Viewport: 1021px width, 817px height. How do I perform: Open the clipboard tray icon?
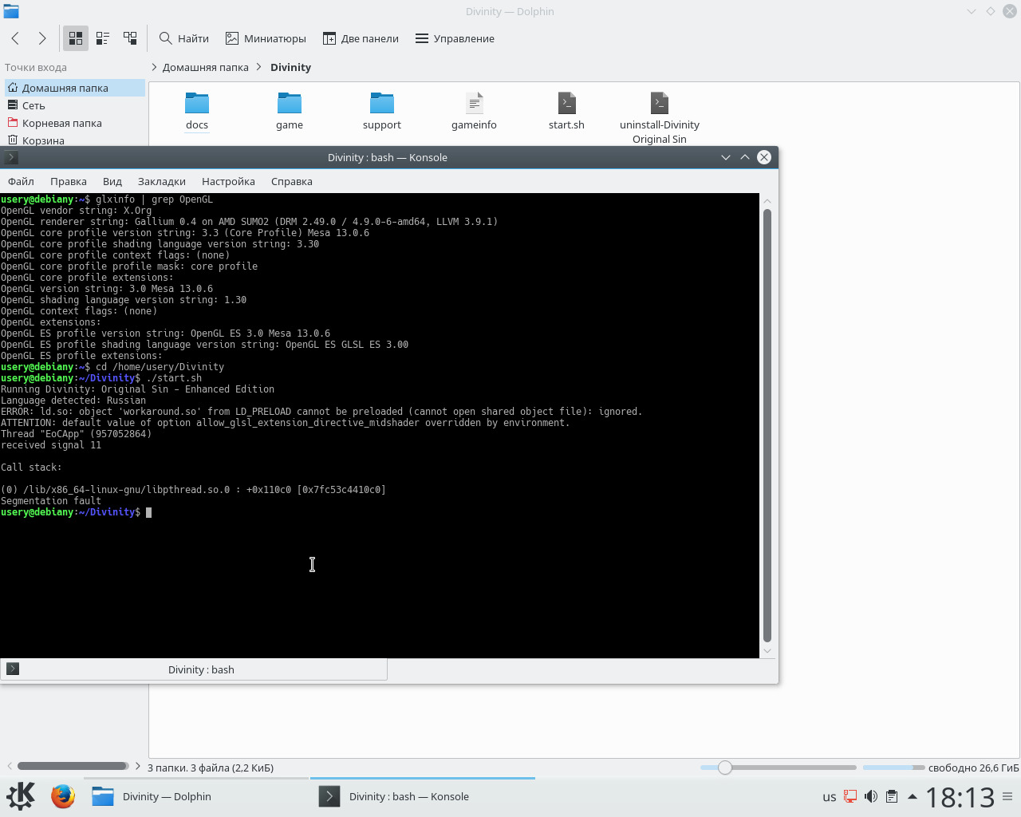892,796
